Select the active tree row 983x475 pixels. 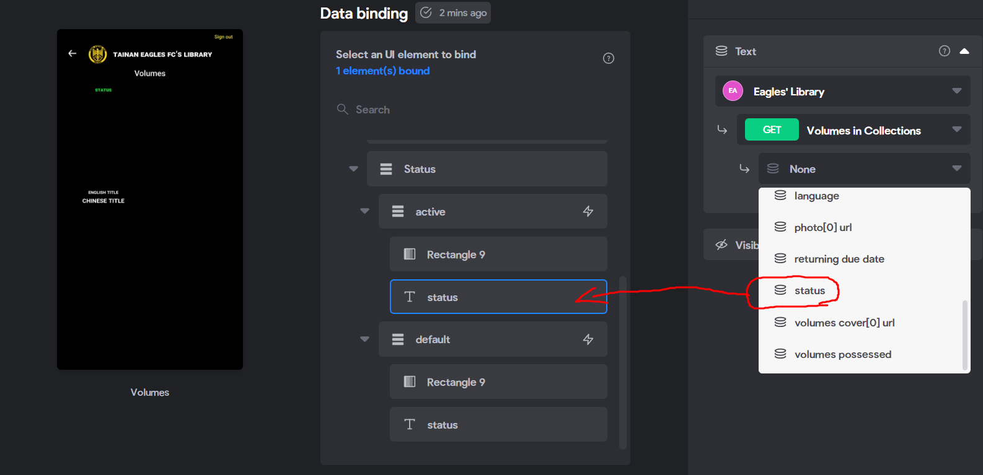(x=493, y=211)
